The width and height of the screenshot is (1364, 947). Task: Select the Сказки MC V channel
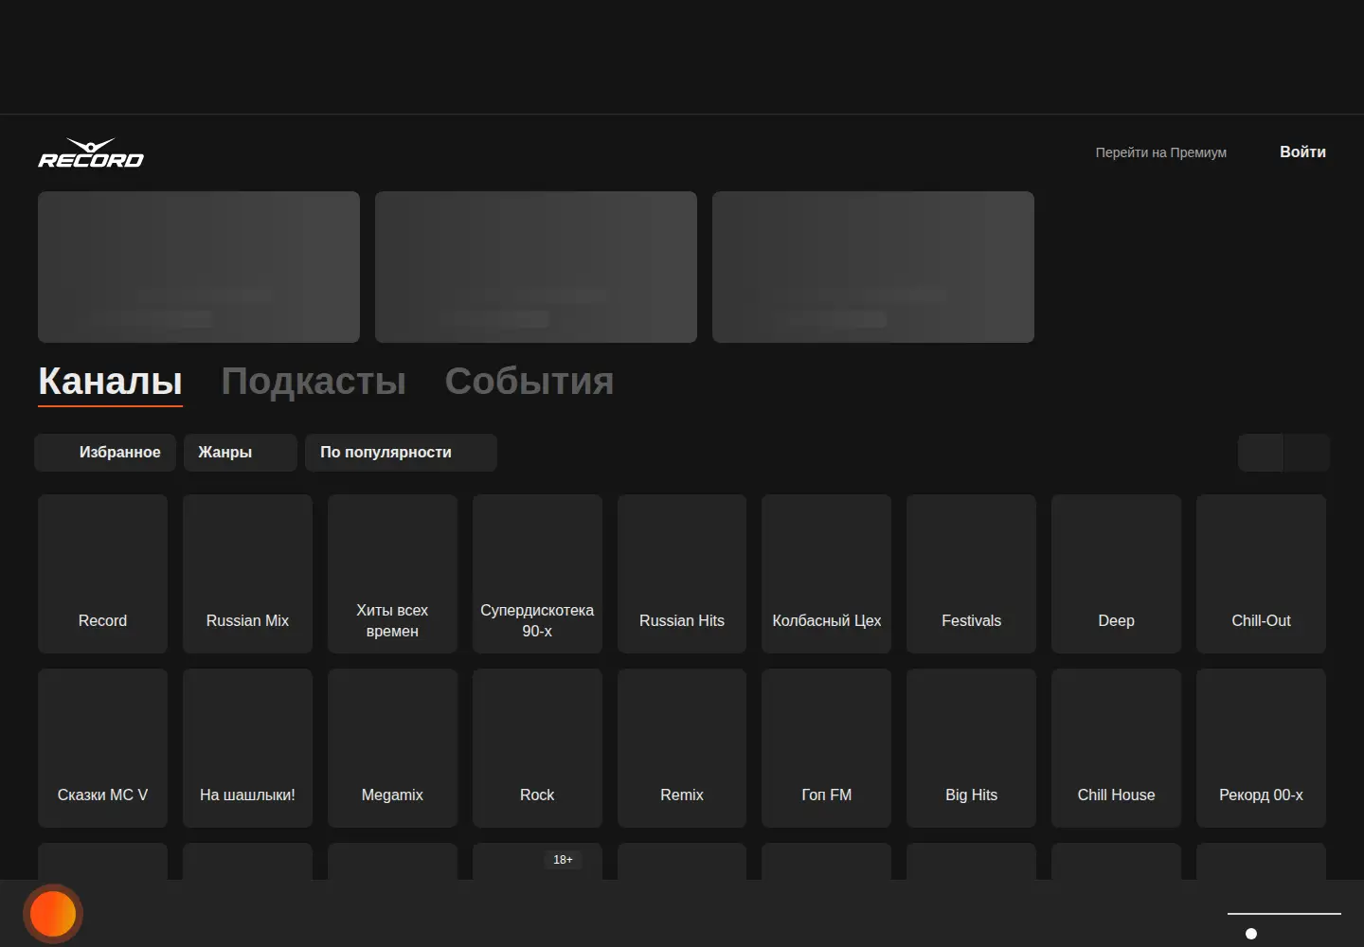point(102,748)
